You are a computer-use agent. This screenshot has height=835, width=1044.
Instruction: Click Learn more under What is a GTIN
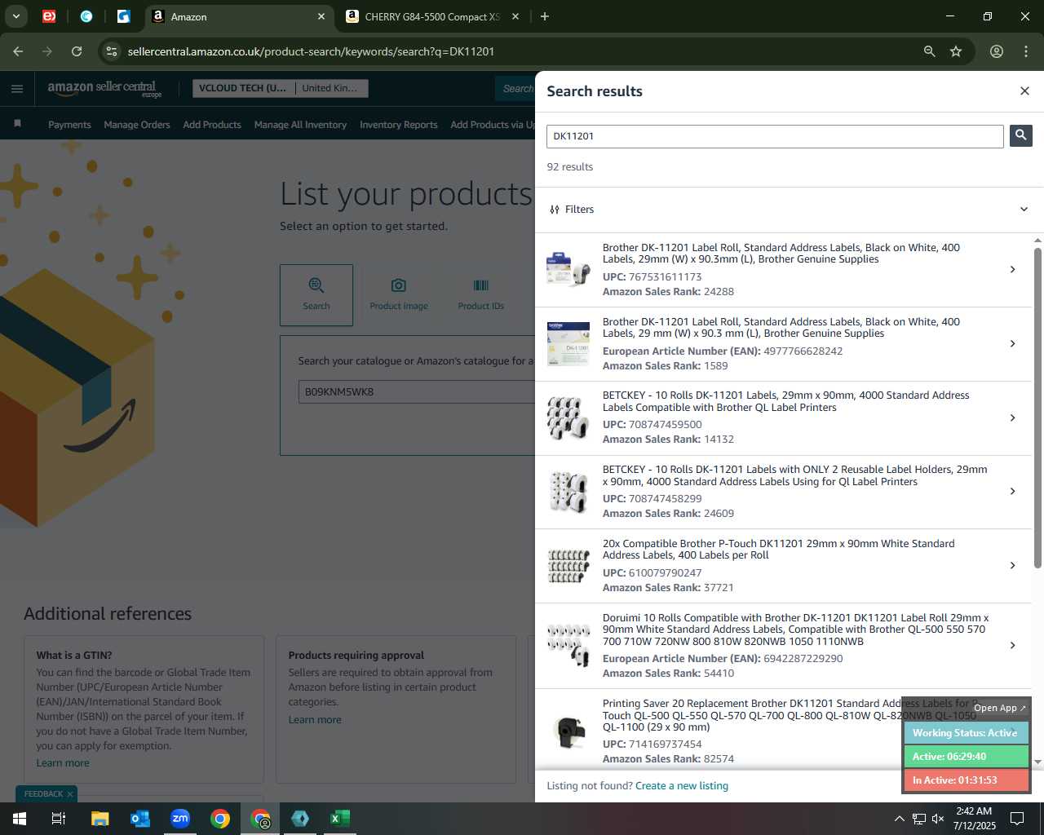tap(63, 762)
